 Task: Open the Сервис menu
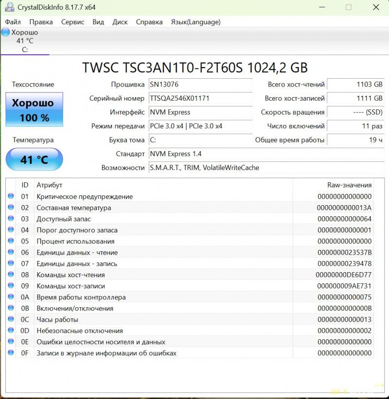coord(72,22)
